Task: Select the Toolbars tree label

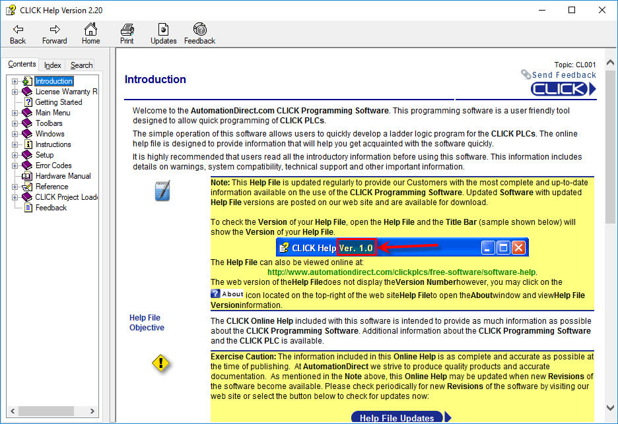Action: pyautogui.click(x=49, y=123)
